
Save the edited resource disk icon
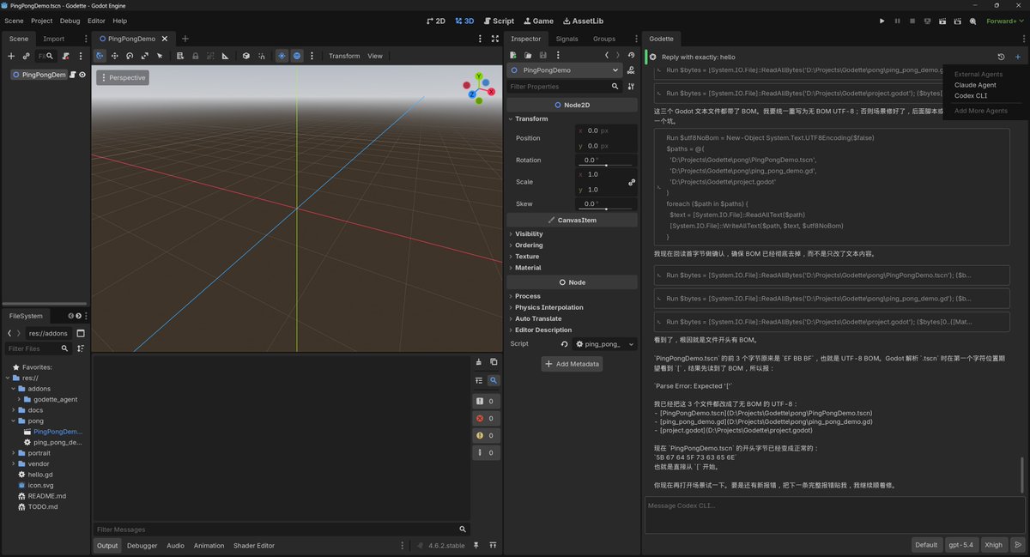pyautogui.click(x=542, y=56)
